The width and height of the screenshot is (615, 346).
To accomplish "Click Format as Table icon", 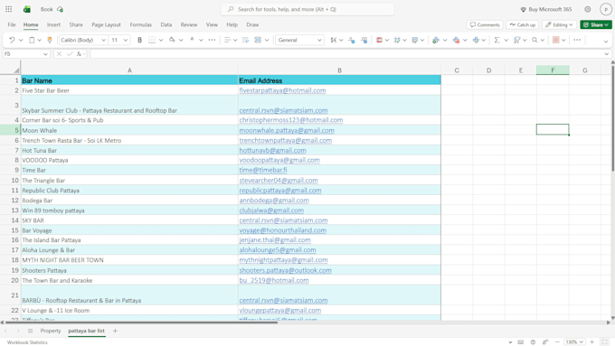I will click(x=397, y=40).
